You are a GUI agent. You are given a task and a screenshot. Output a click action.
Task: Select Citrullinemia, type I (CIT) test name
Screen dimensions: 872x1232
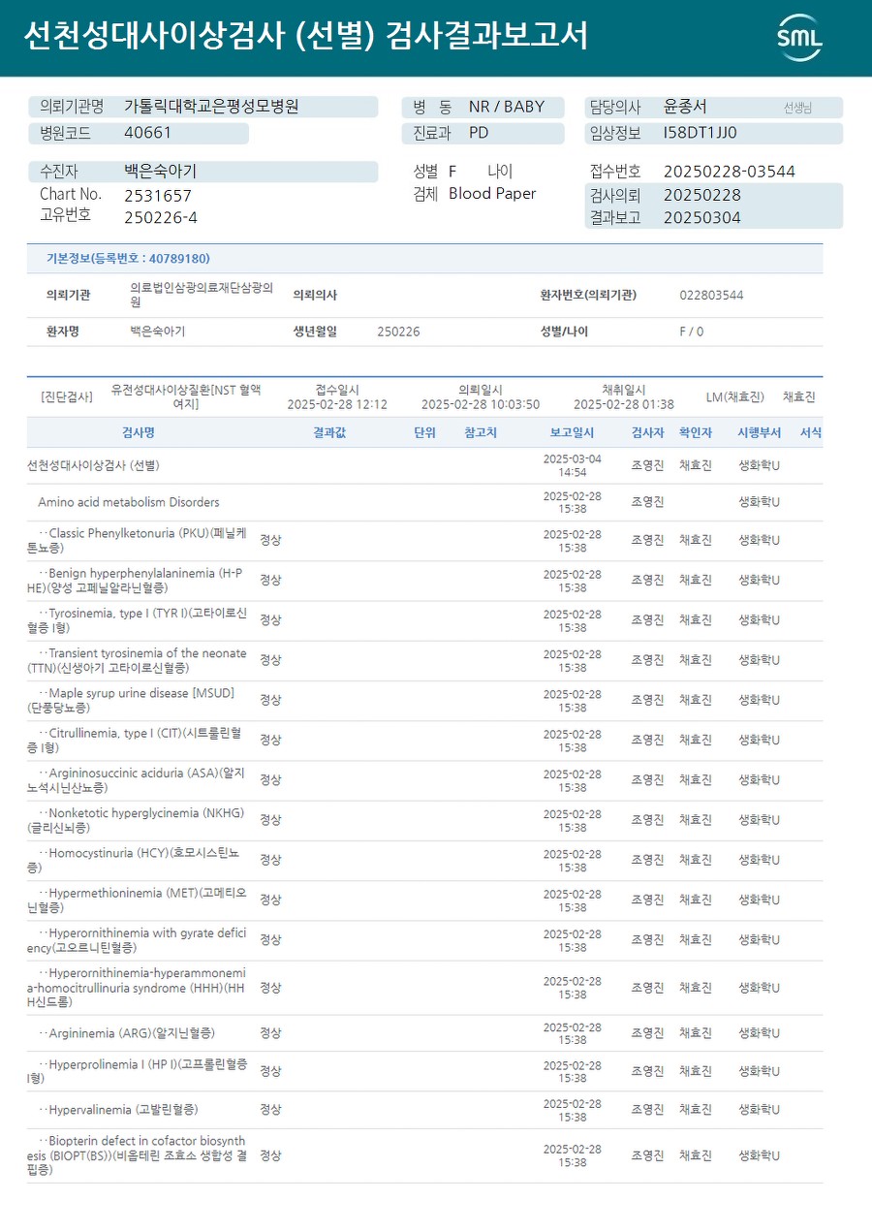click(x=135, y=740)
